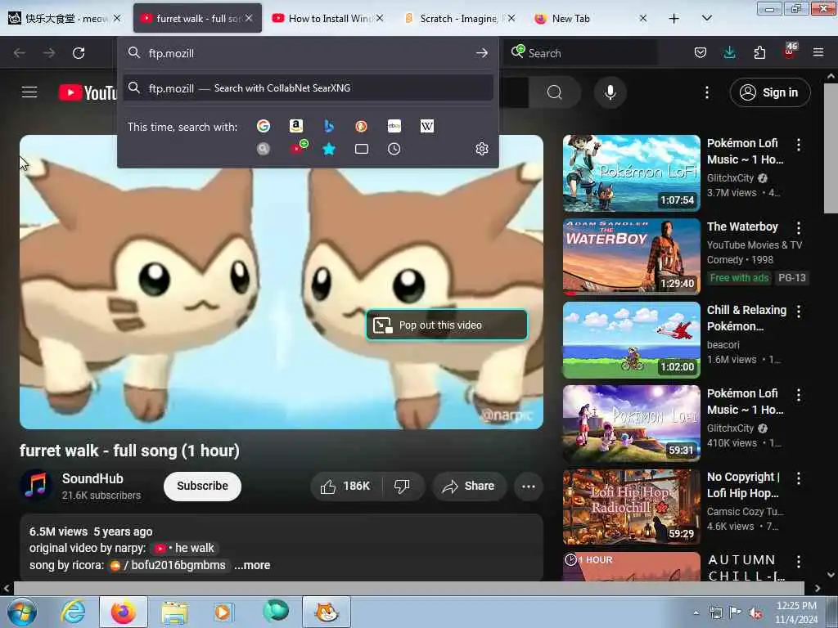Open the YouTube guide hamburger menu
The width and height of the screenshot is (838, 628).
coord(29,92)
